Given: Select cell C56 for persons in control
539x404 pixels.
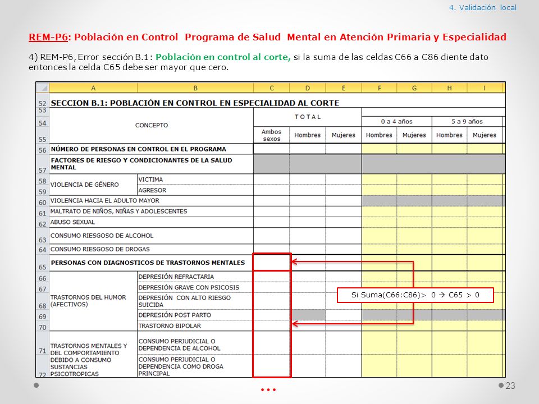Looking at the screenshot, I should point(272,149).
